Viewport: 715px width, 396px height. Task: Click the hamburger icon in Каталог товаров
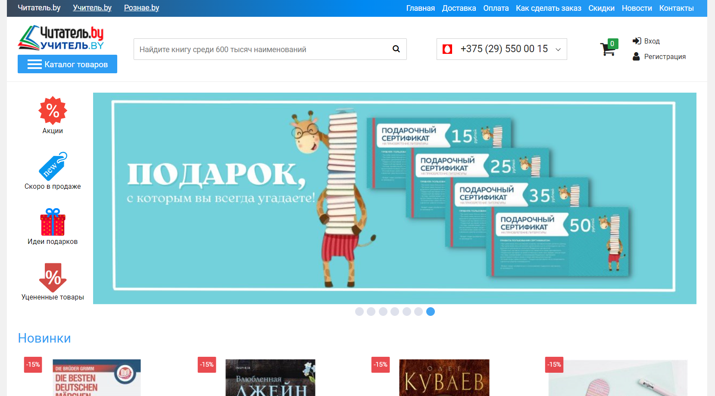coord(34,64)
